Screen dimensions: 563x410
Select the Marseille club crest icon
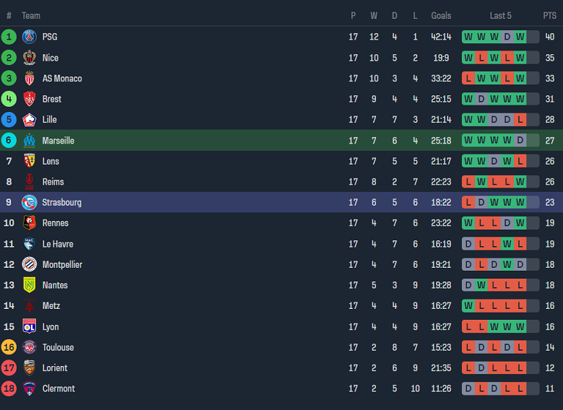[x=29, y=141]
